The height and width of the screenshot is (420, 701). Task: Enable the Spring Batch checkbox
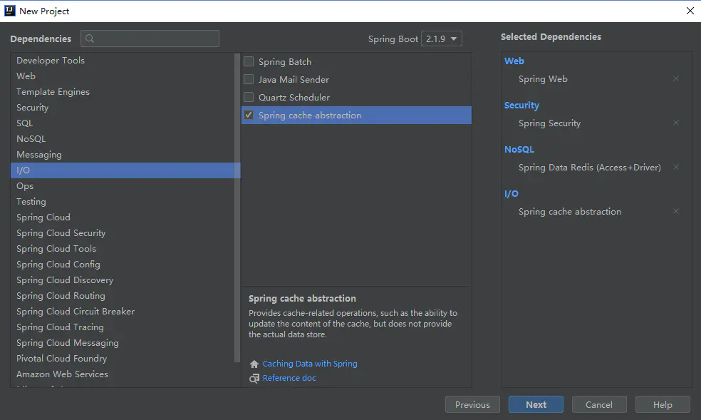tap(249, 62)
